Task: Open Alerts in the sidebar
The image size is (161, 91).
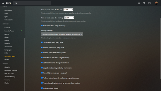Action: tap(6, 13)
